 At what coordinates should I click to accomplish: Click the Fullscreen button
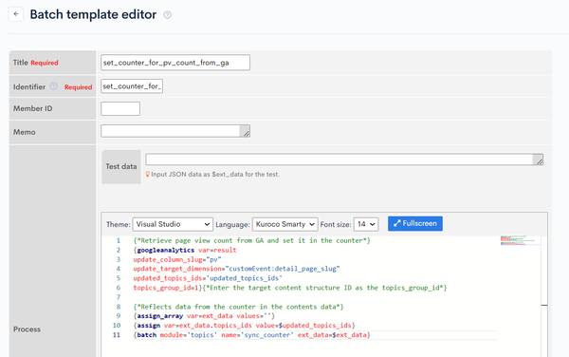415,224
